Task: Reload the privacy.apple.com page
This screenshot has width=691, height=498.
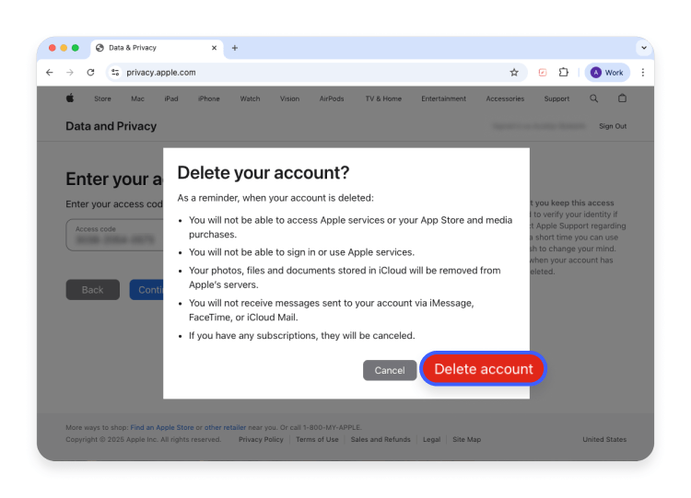Action: pyautogui.click(x=90, y=72)
